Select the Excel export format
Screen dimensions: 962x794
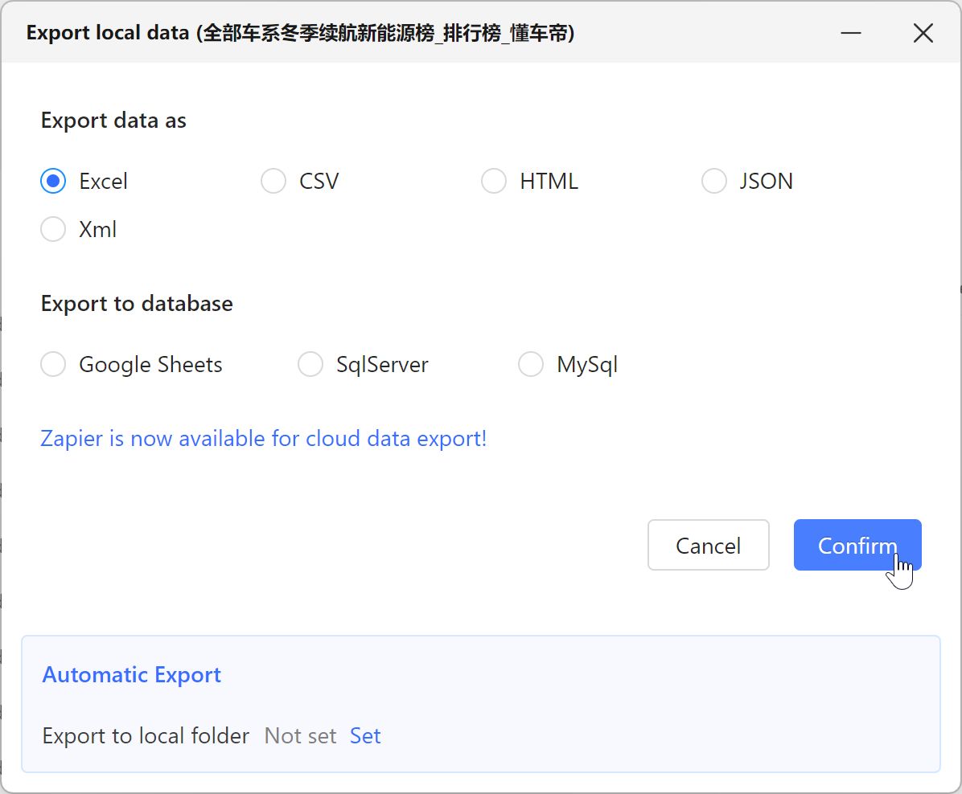pos(53,182)
